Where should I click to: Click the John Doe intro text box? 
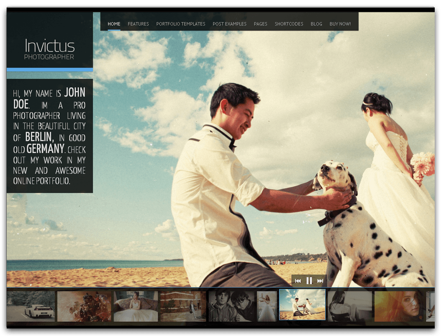tap(49, 136)
